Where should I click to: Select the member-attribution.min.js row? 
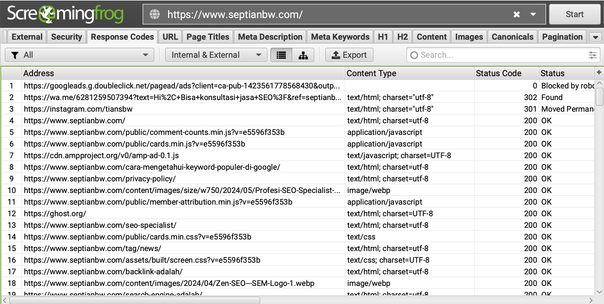click(297, 202)
